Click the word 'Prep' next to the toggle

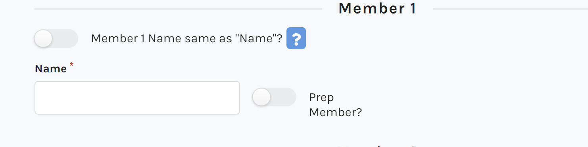(x=321, y=98)
